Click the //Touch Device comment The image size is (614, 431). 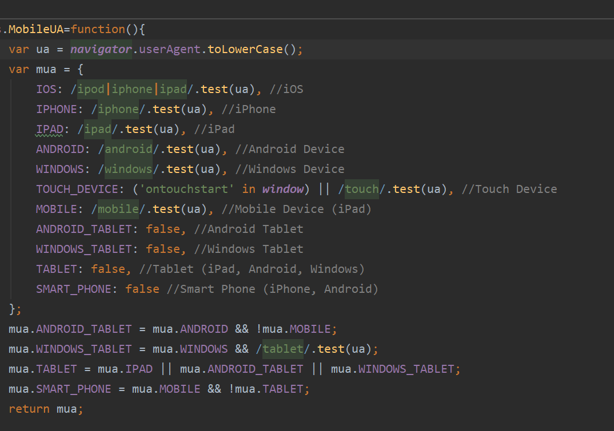[x=509, y=189]
